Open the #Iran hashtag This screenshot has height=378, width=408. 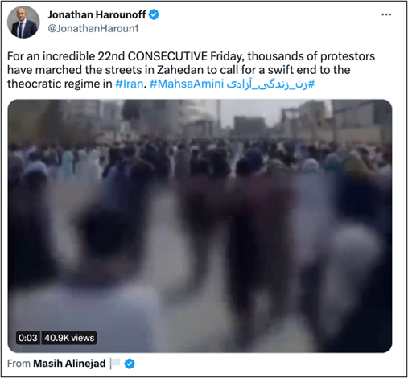[x=130, y=84]
